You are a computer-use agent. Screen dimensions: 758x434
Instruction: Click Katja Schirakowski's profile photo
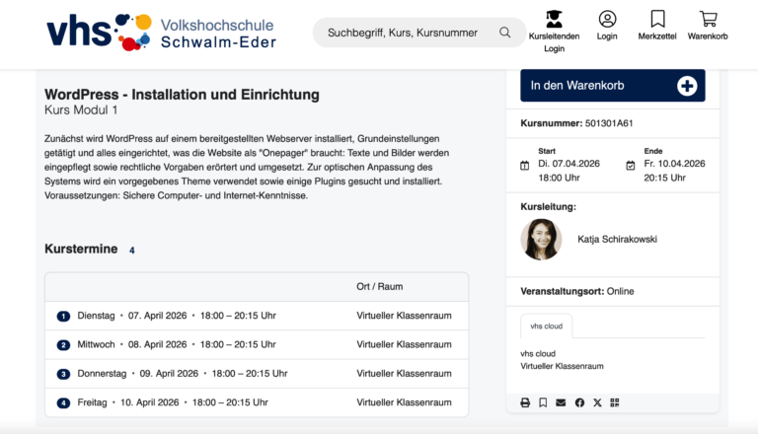pos(541,239)
